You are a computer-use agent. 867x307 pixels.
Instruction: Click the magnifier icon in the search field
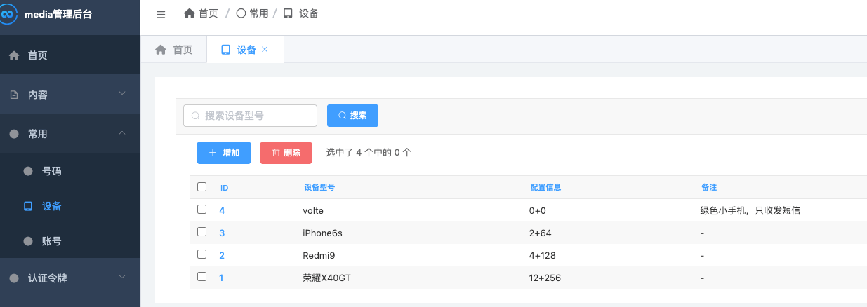click(x=196, y=116)
